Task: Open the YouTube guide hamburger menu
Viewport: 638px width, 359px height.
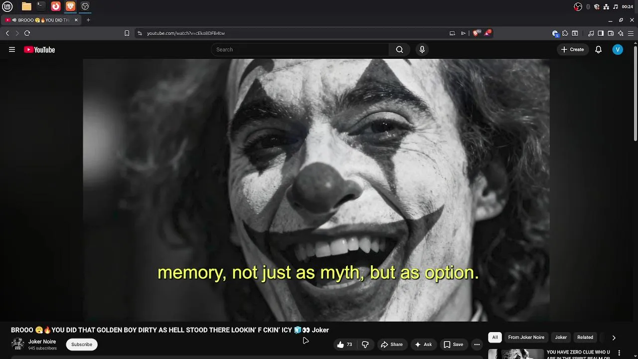Action: pos(12,49)
